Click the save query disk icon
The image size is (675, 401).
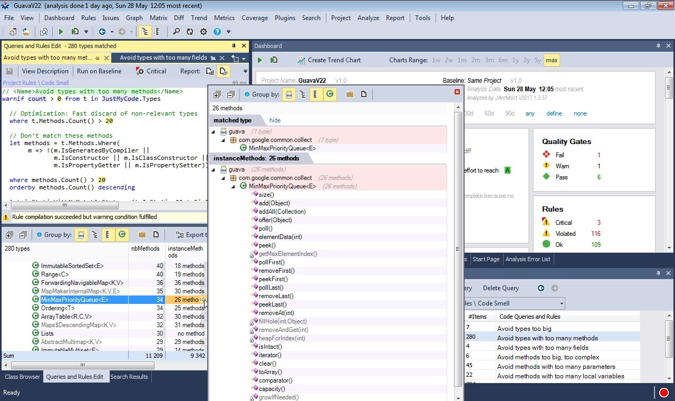[9, 71]
